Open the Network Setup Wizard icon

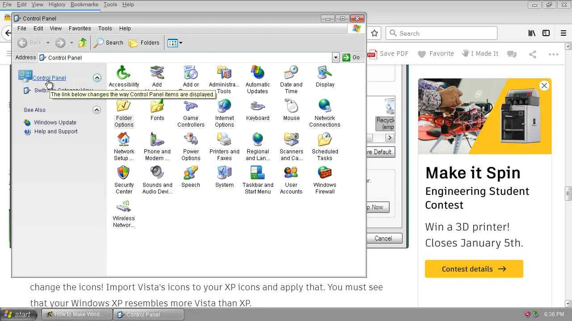[124, 147]
